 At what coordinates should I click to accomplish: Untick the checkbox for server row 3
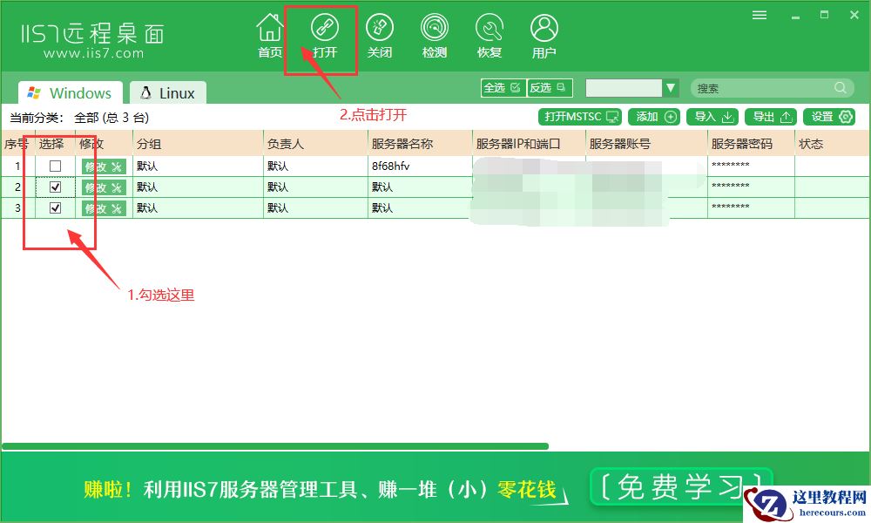coord(55,207)
